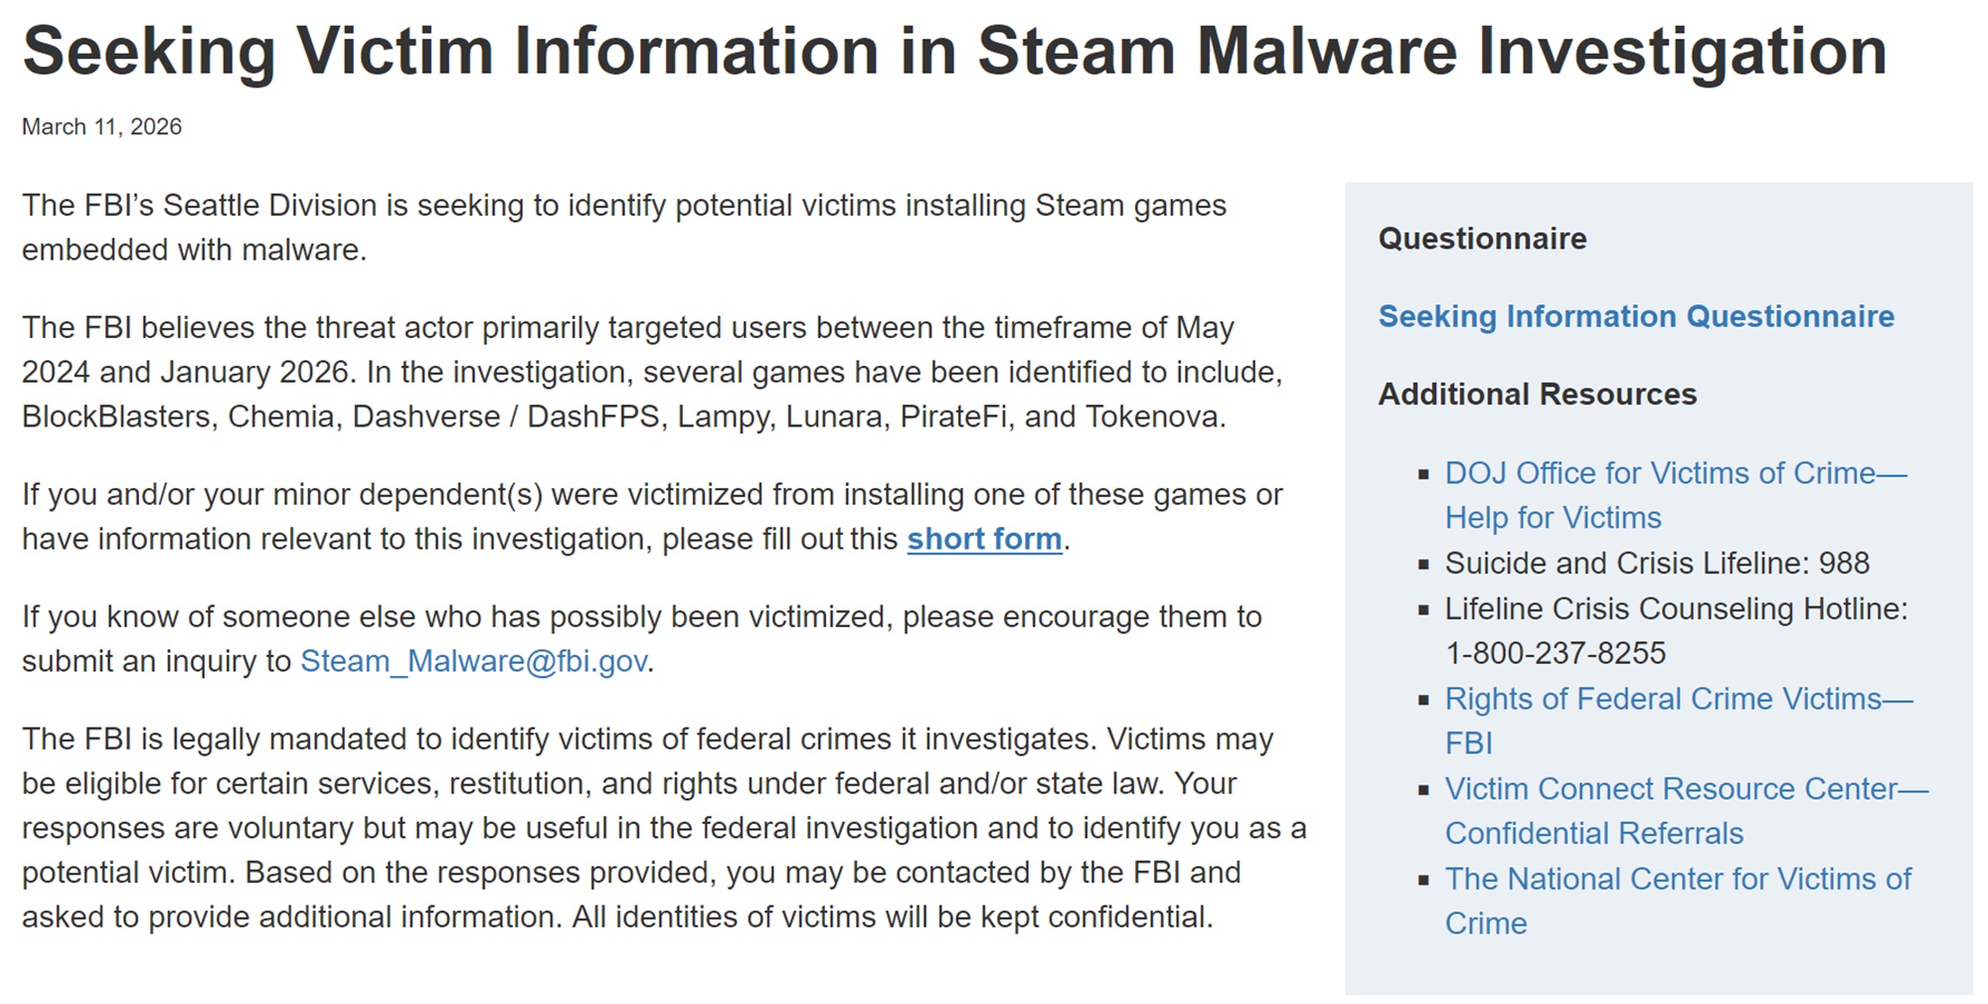Click the March 11, 2026 date
This screenshot has width=1988, height=1004.
[101, 127]
